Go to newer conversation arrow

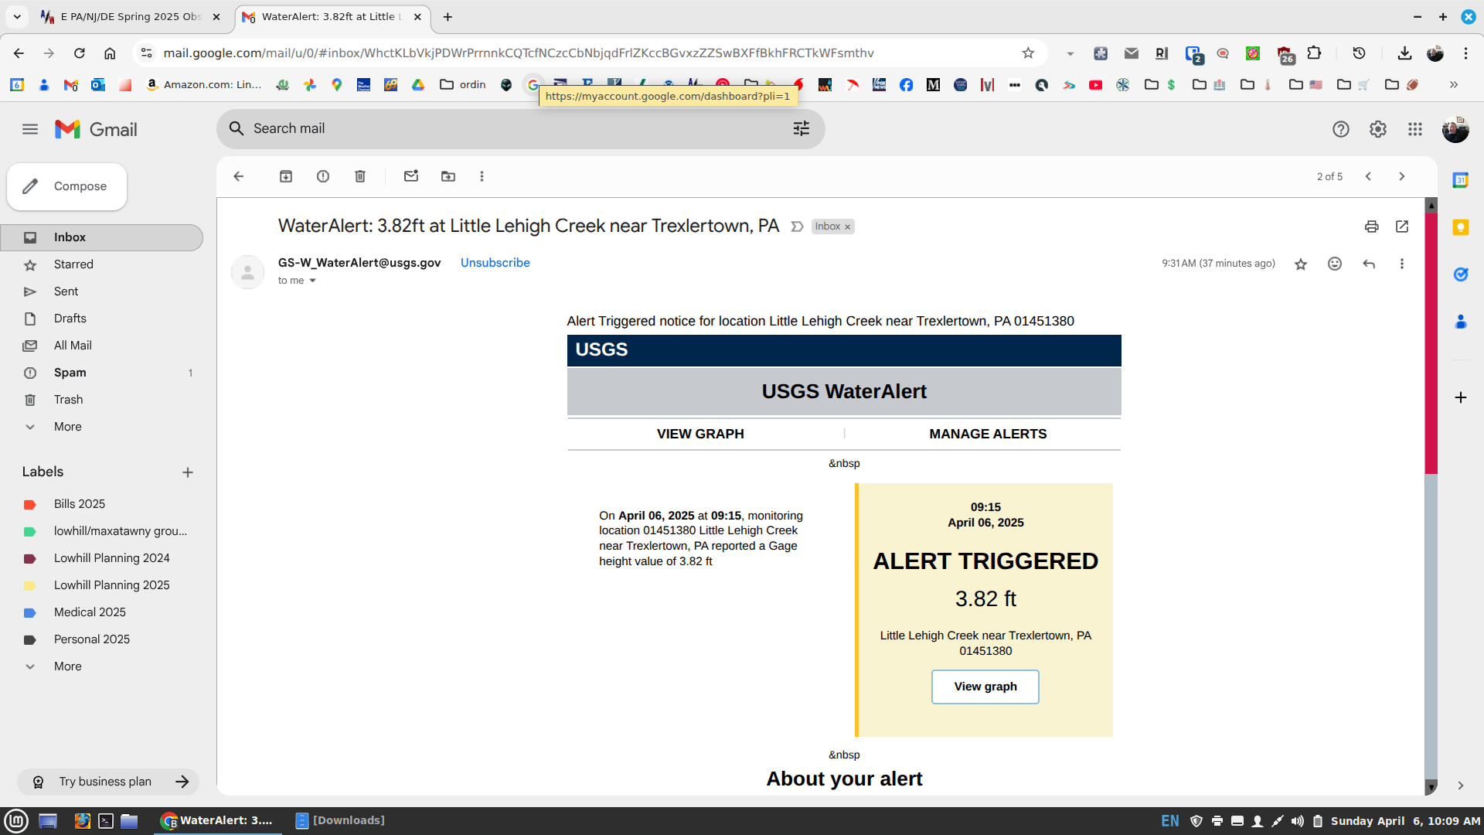tap(1368, 176)
